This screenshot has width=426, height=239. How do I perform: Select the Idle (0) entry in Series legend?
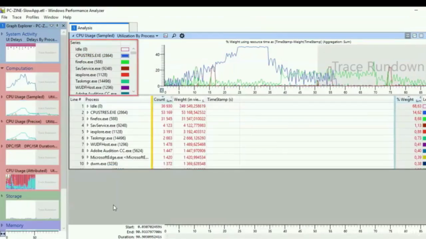(81, 49)
